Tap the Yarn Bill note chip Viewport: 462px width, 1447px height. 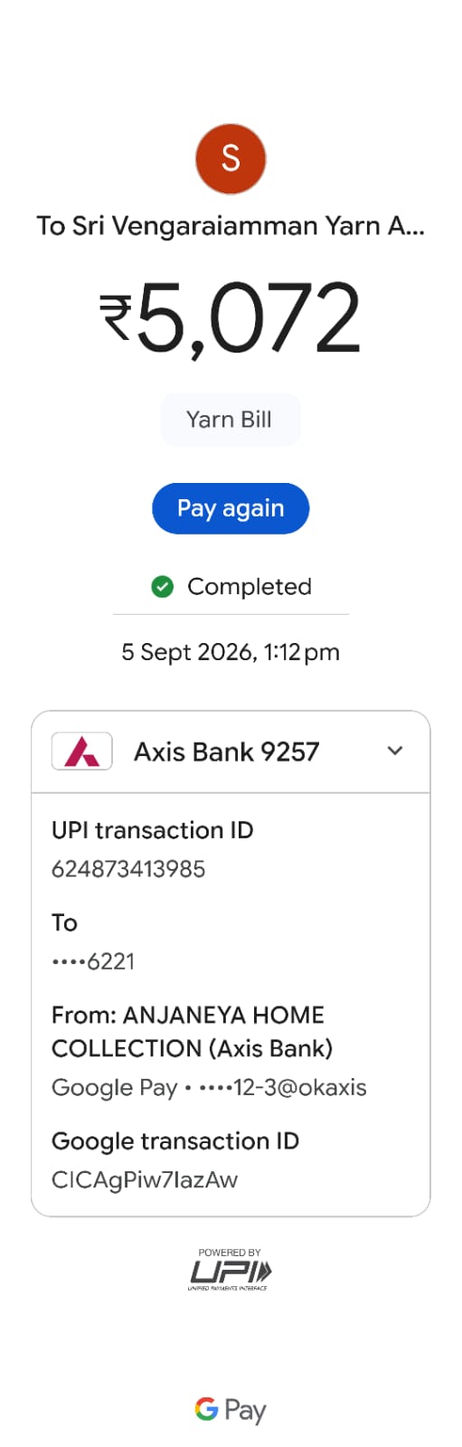pos(230,420)
